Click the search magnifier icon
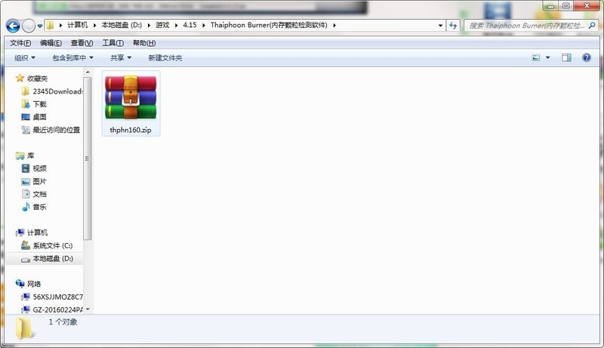The image size is (604, 348). click(592, 26)
